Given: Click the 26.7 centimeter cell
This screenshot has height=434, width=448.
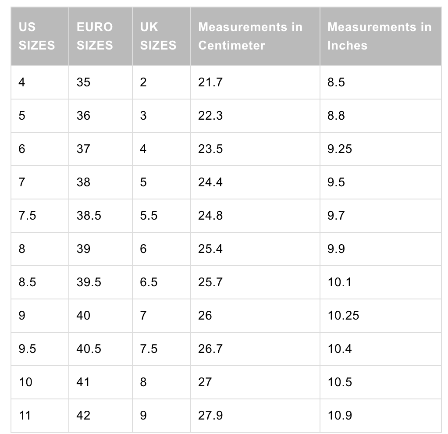Looking at the screenshot, I should point(210,349).
